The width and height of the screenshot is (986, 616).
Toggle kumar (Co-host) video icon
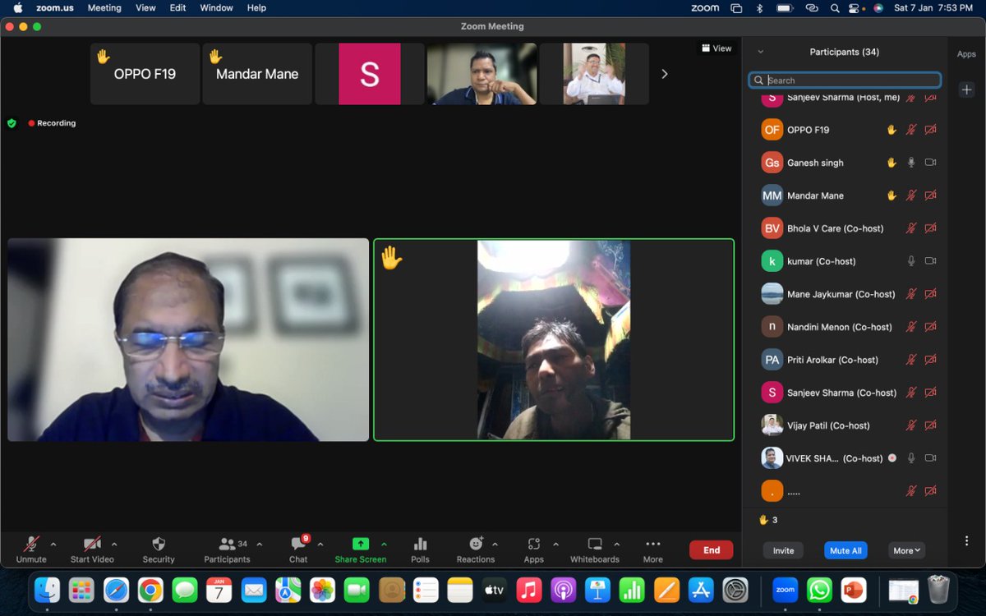tap(930, 261)
